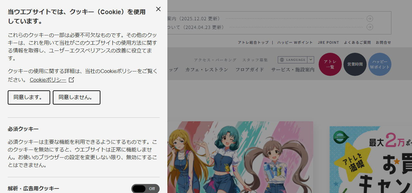Accept cookies with 同意します。 button
This screenshot has height=193, width=412.
point(29,97)
